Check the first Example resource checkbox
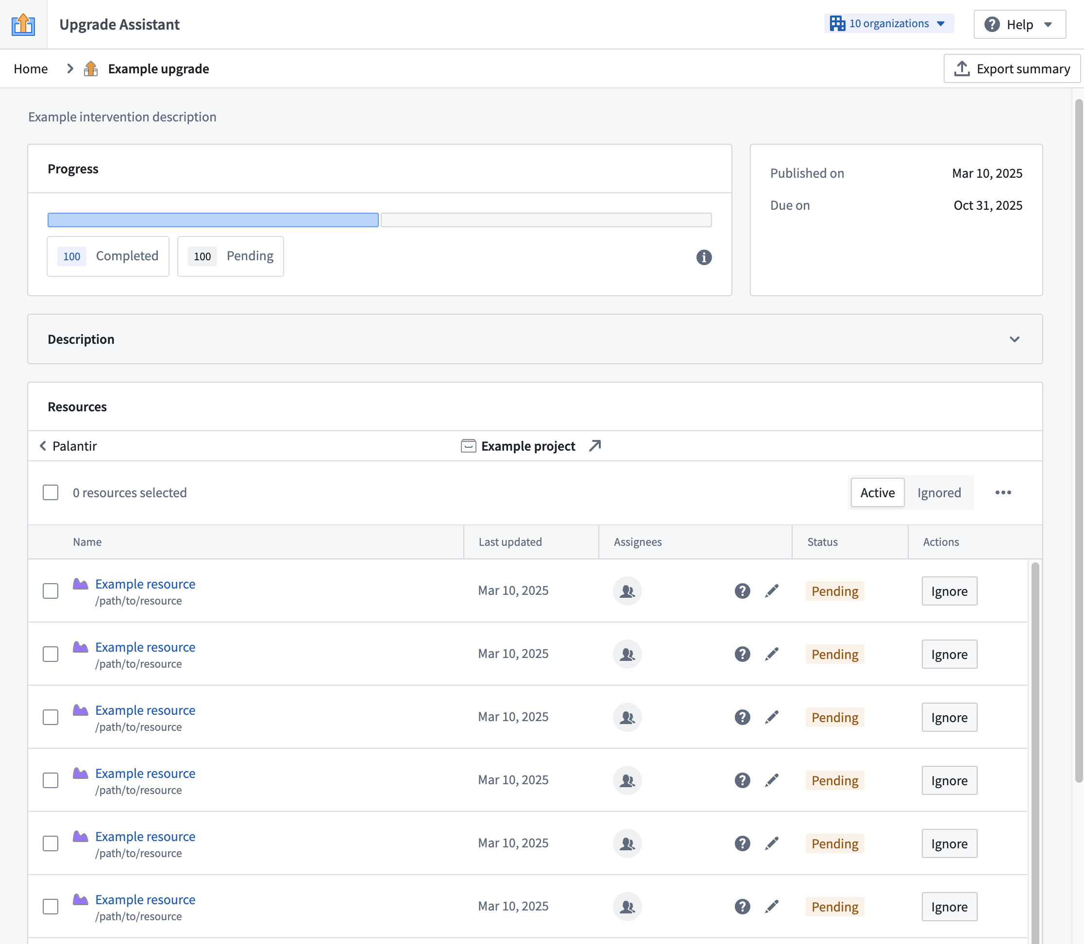This screenshot has width=1084, height=944. (51, 591)
